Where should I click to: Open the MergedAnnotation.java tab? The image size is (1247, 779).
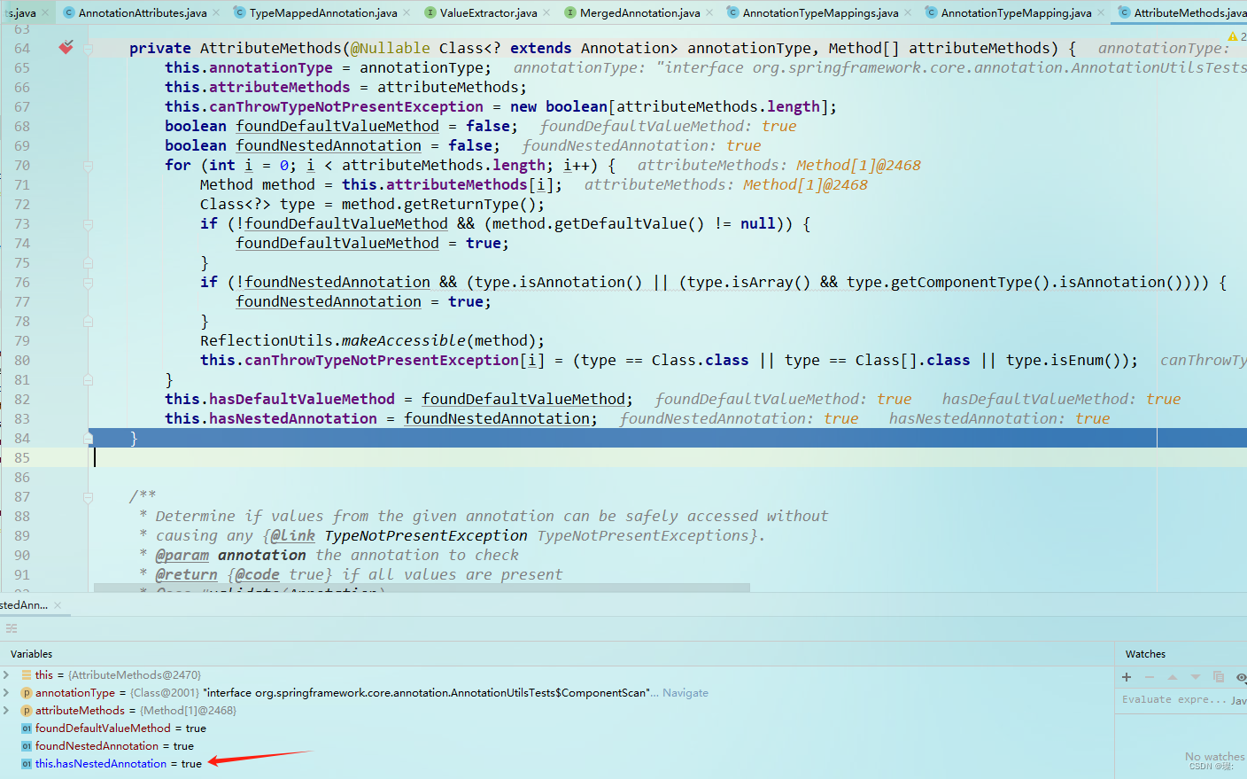pos(639,12)
